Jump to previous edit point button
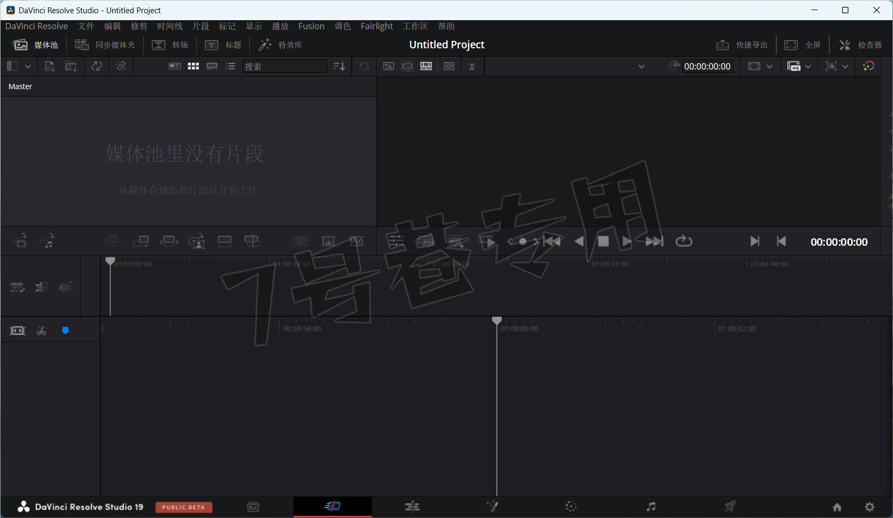Viewport: 893px width, 518px height. coord(781,241)
